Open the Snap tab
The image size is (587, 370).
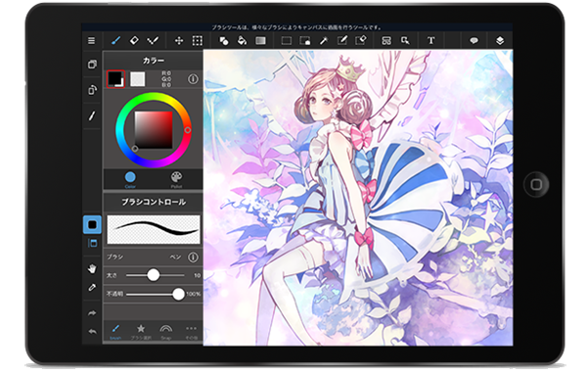[x=166, y=332]
